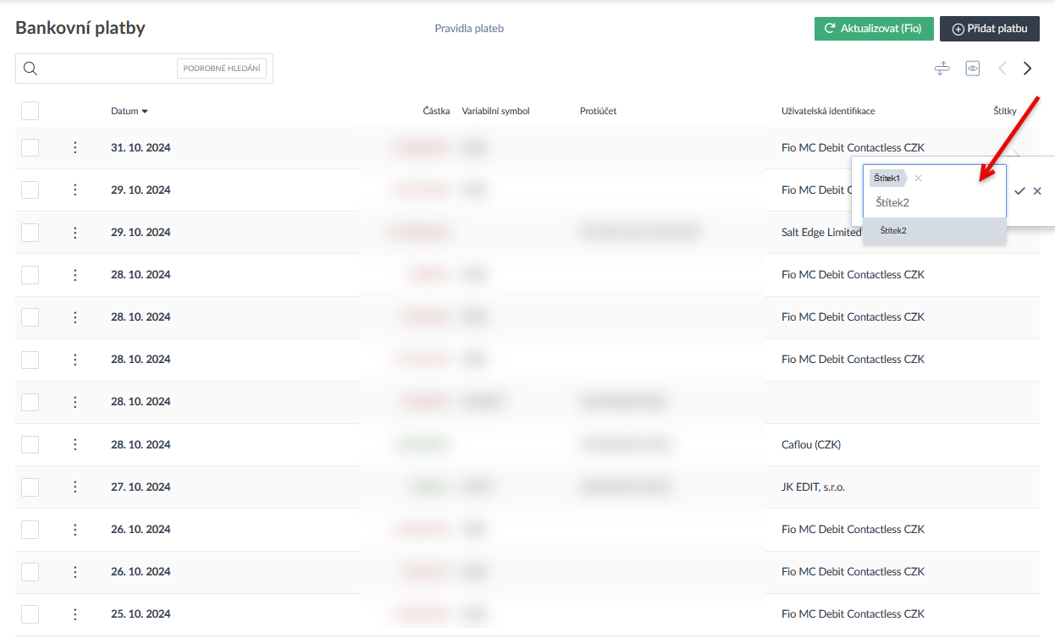Open column visibility eye icon
This screenshot has height=638, width=1055.
[x=972, y=69]
